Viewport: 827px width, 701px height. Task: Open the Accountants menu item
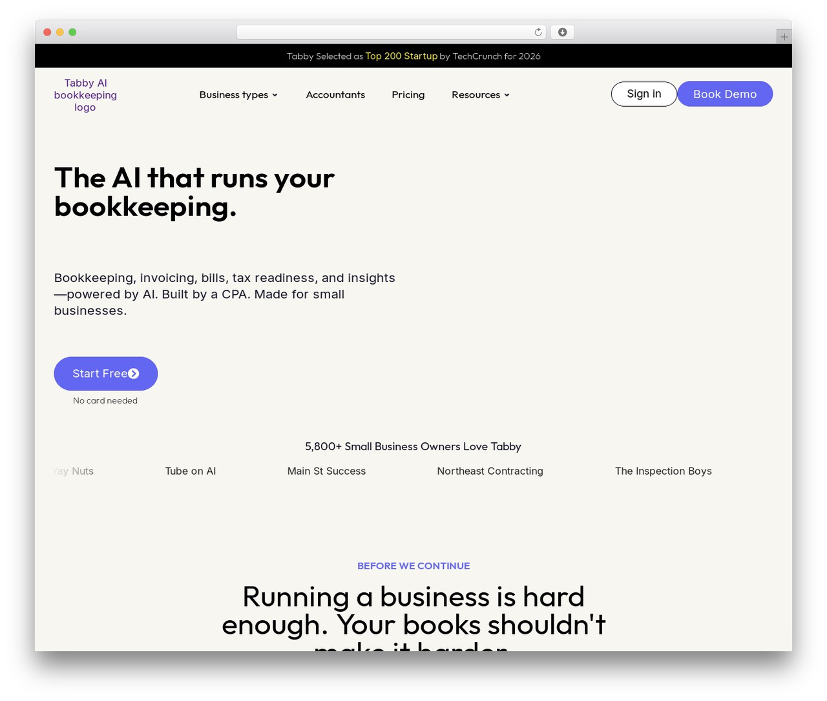point(335,94)
